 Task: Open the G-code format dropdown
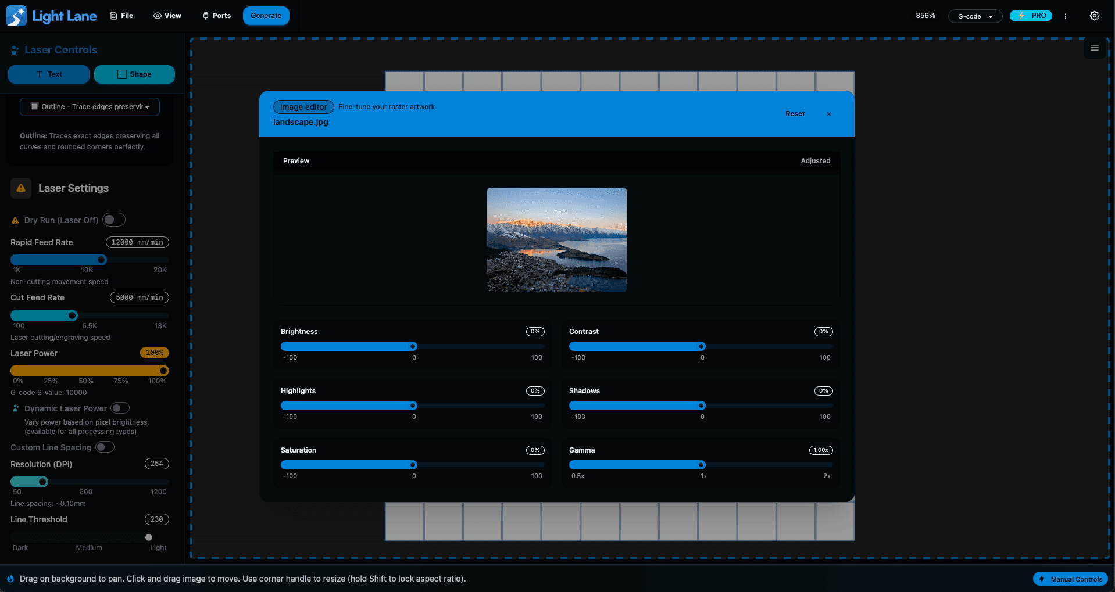point(974,16)
